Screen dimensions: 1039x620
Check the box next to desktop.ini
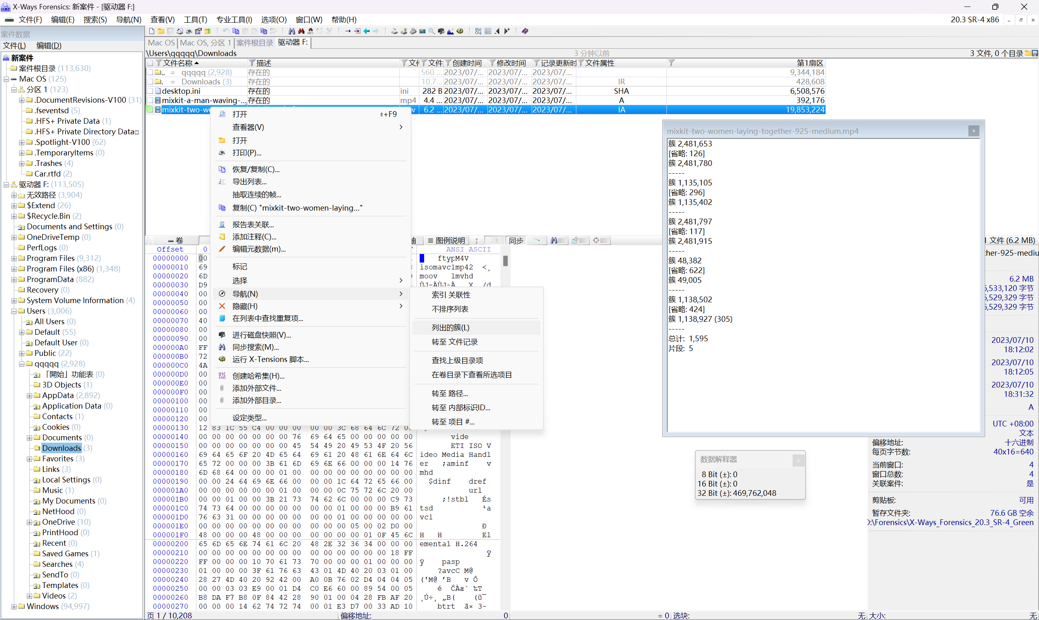[151, 91]
